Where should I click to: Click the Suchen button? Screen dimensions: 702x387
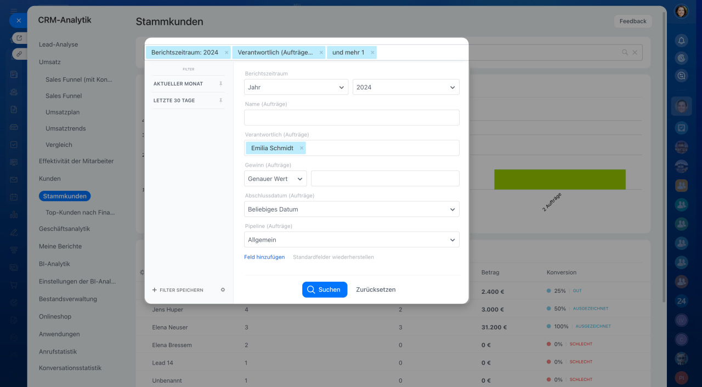tap(325, 289)
